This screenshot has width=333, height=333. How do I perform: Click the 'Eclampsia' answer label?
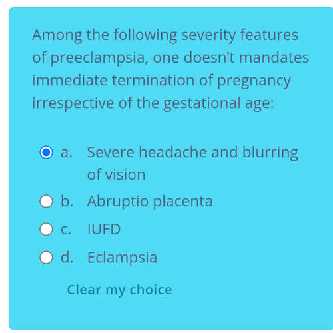(122, 258)
